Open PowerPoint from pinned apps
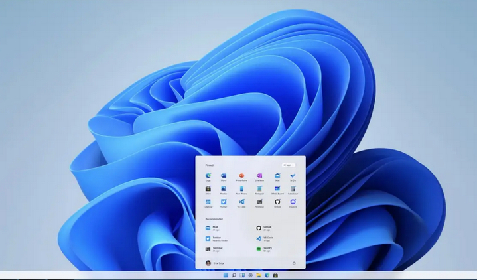The height and width of the screenshot is (280, 477). (241, 177)
